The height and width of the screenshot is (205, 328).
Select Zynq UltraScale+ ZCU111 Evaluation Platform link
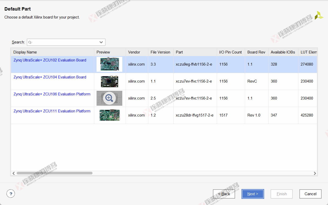coord(52,111)
